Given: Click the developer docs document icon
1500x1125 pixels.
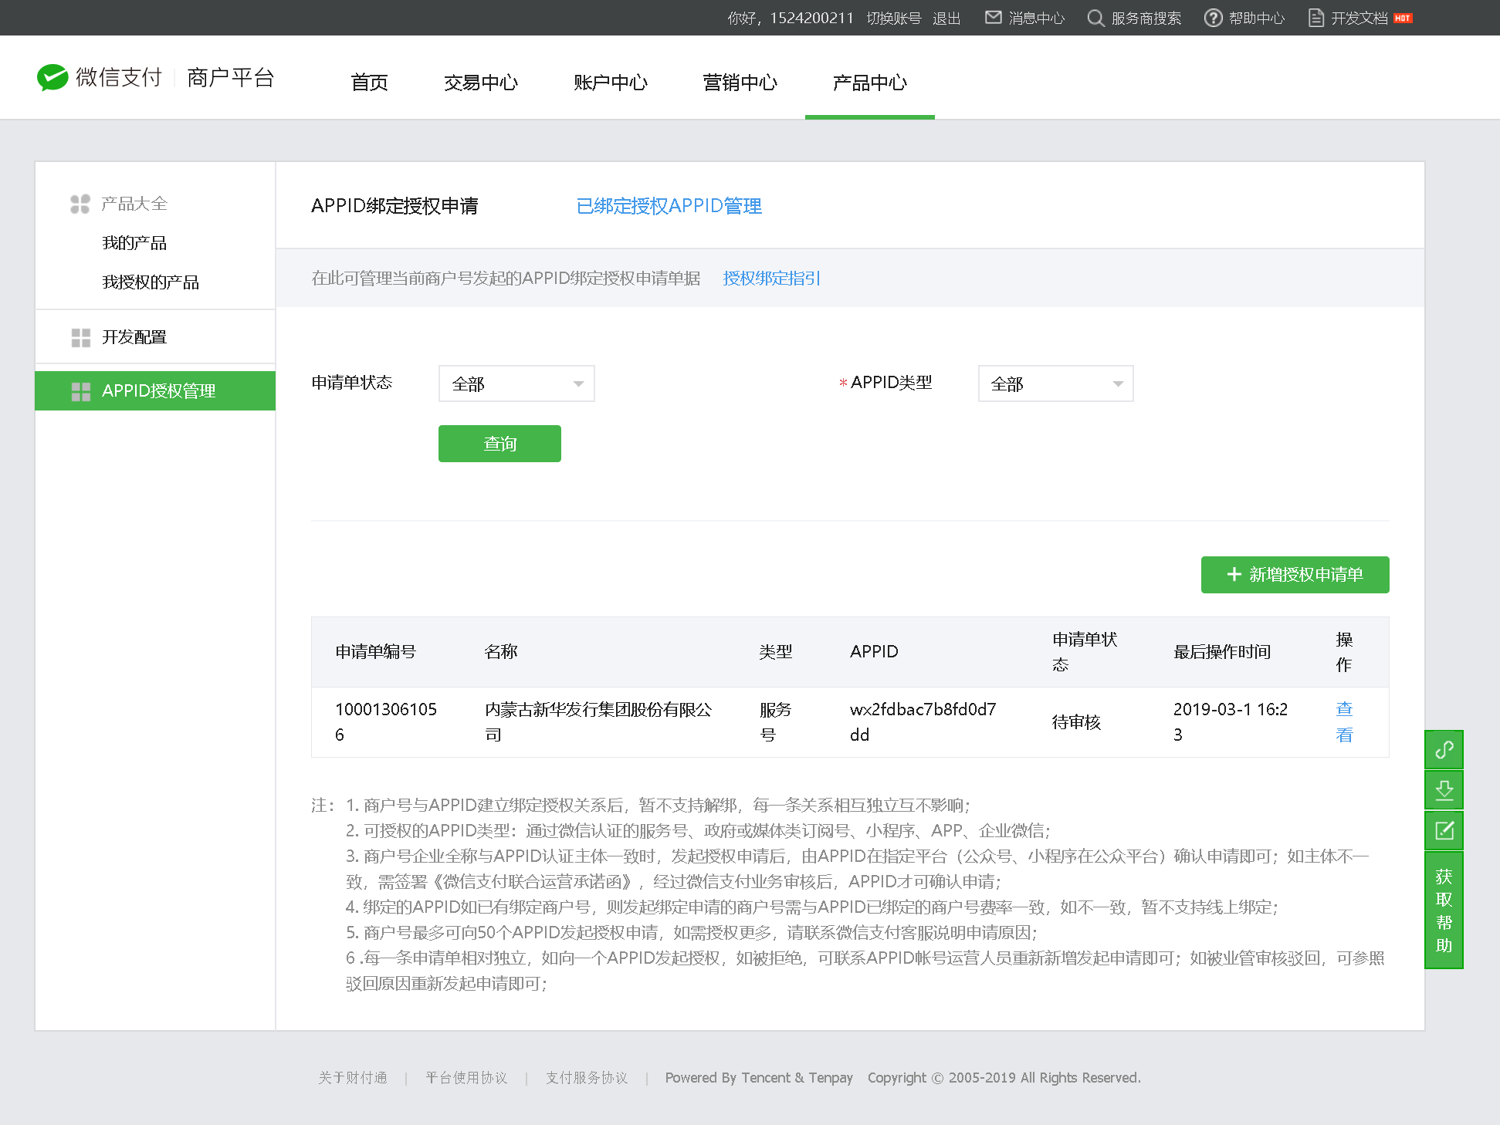Looking at the screenshot, I should pyautogui.click(x=1315, y=18).
